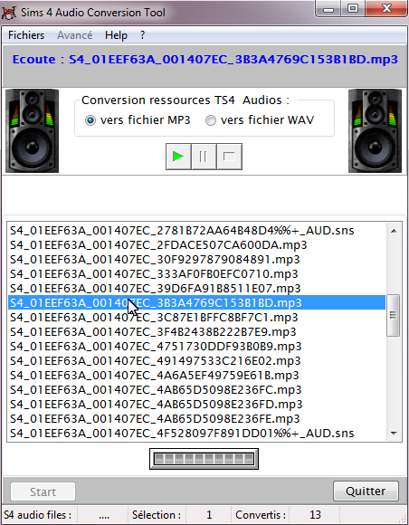409x525 pixels.
Task: Select 'vers fichier MP3' radio option
Action: pos(138,119)
